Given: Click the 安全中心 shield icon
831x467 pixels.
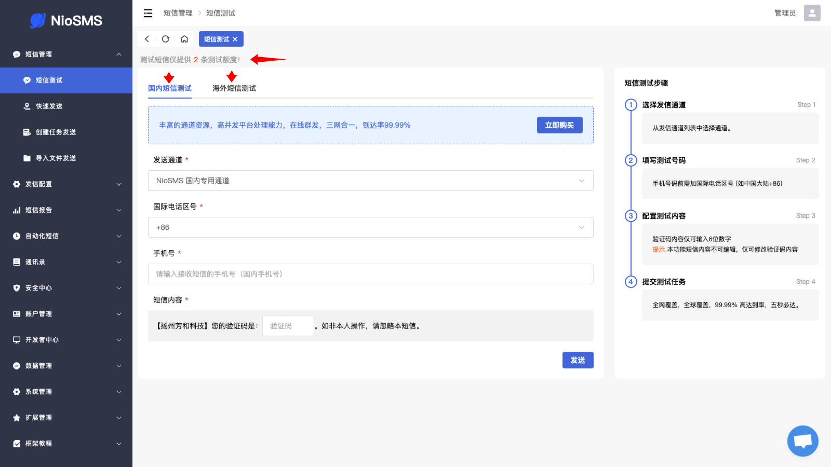Looking at the screenshot, I should pos(17,288).
